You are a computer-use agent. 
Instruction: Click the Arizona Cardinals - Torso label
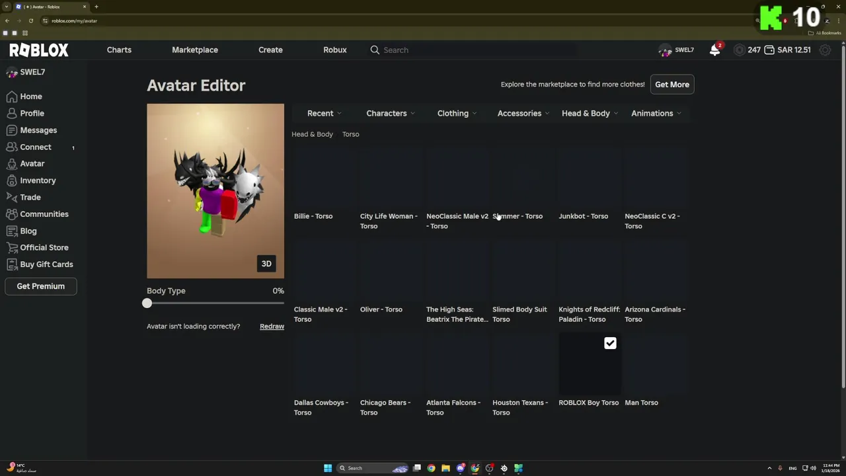pos(655,315)
